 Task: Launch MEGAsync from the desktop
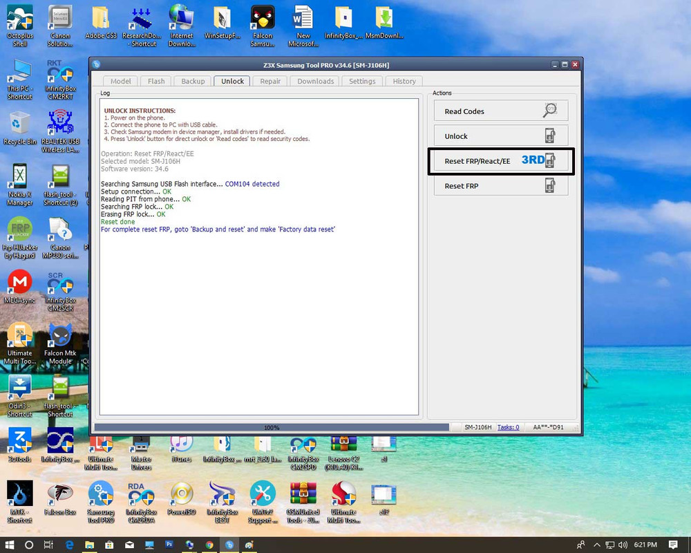coord(20,287)
